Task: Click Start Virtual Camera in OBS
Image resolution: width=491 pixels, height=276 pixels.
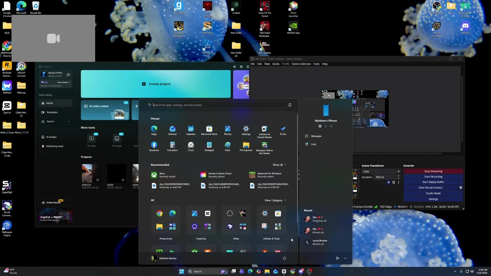Action: pos(430,187)
